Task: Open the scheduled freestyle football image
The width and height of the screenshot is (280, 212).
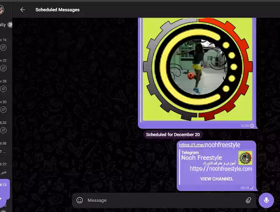Action: click(197, 69)
